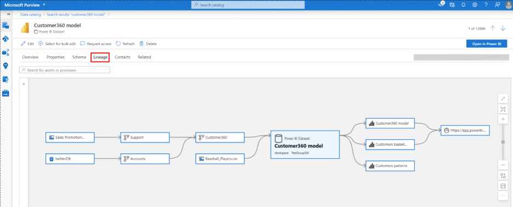Go to next result with down arrow
The image size is (513, 207).
[x=503, y=28]
